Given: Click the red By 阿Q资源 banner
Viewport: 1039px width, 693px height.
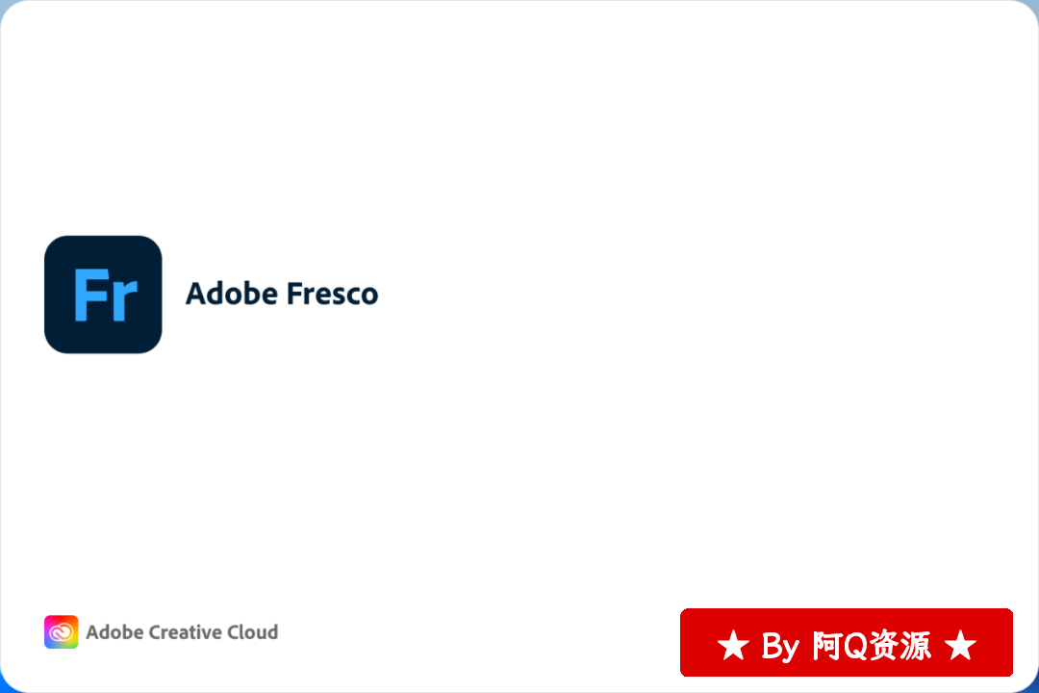Looking at the screenshot, I should pyautogui.click(x=847, y=643).
